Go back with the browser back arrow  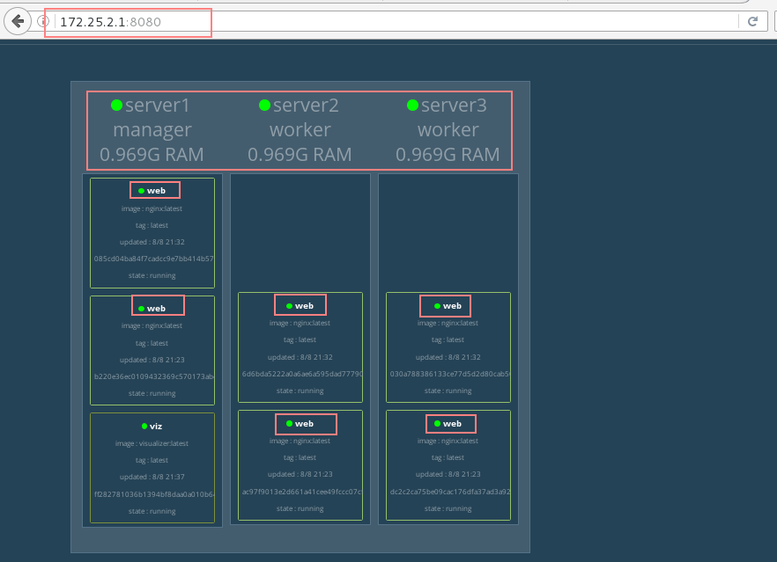(x=18, y=21)
